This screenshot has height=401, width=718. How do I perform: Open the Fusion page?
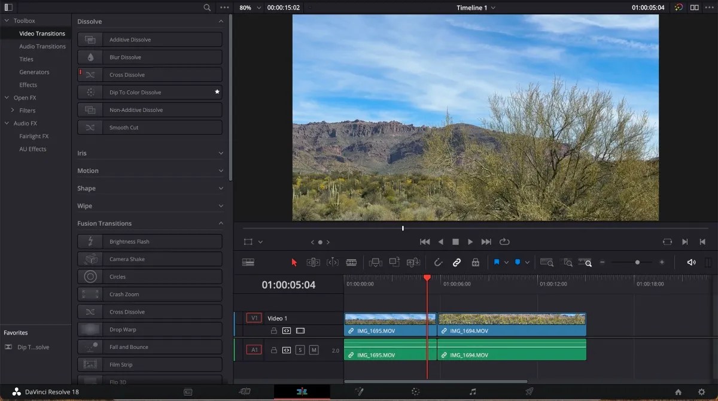pyautogui.click(x=360, y=391)
